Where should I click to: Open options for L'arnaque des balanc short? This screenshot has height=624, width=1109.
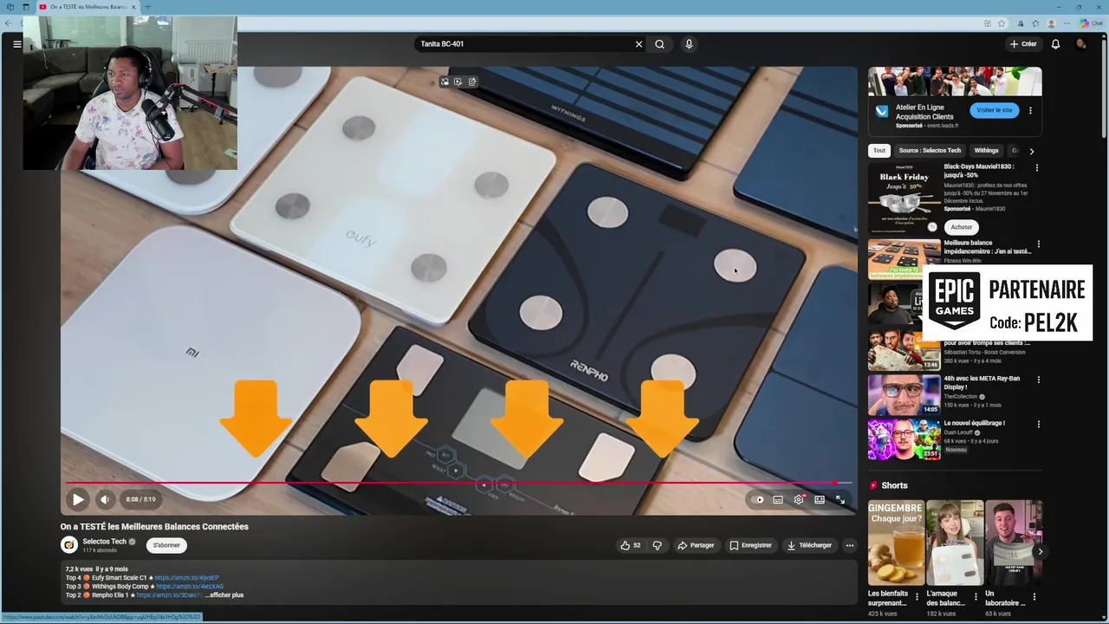click(976, 596)
